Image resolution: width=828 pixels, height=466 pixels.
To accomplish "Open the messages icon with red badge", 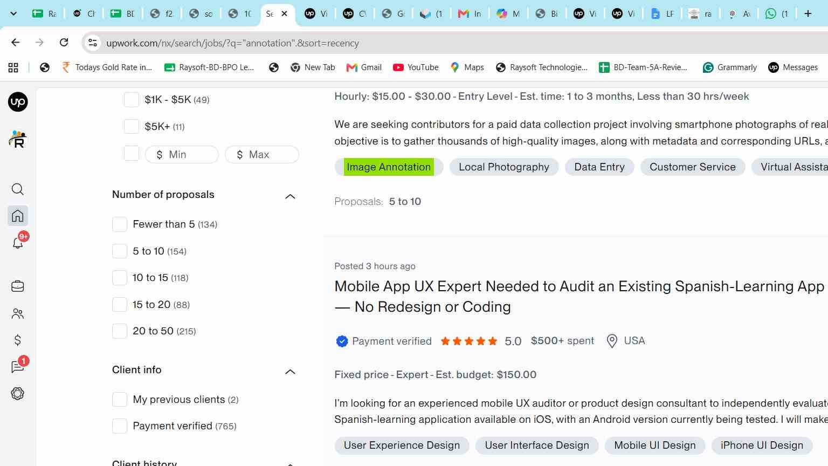I will [18, 367].
